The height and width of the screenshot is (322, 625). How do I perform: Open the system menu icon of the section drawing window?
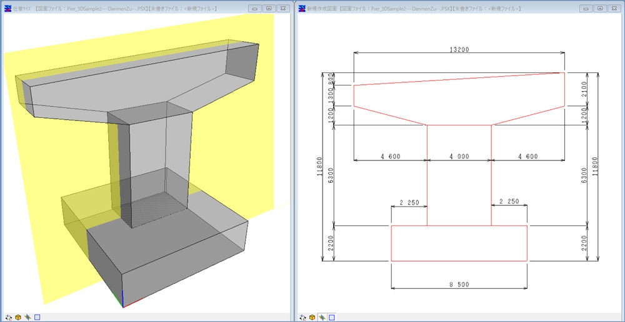(x=302, y=9)
